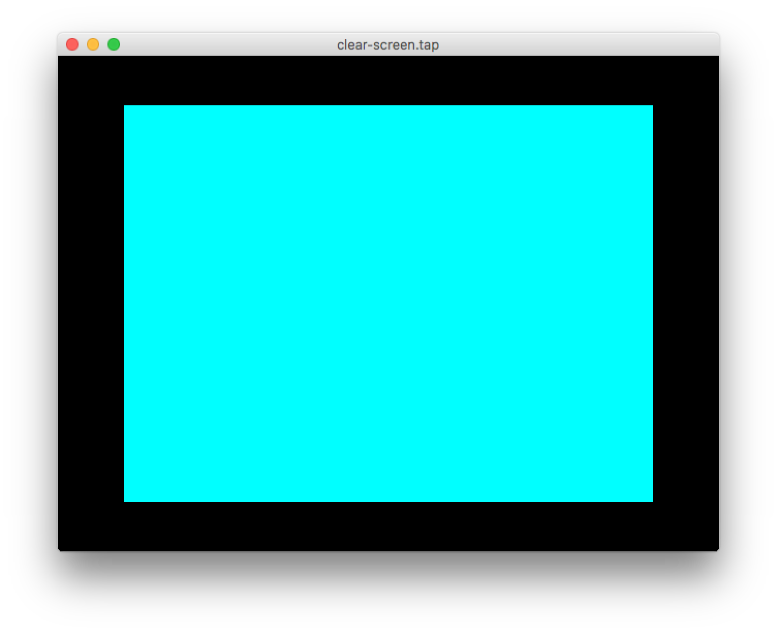Image resolution: width=777 pixels, height=634 pixels.
Task: Click the cyan emulator display area
Action: pyautogui.click(x=388, y=304)
